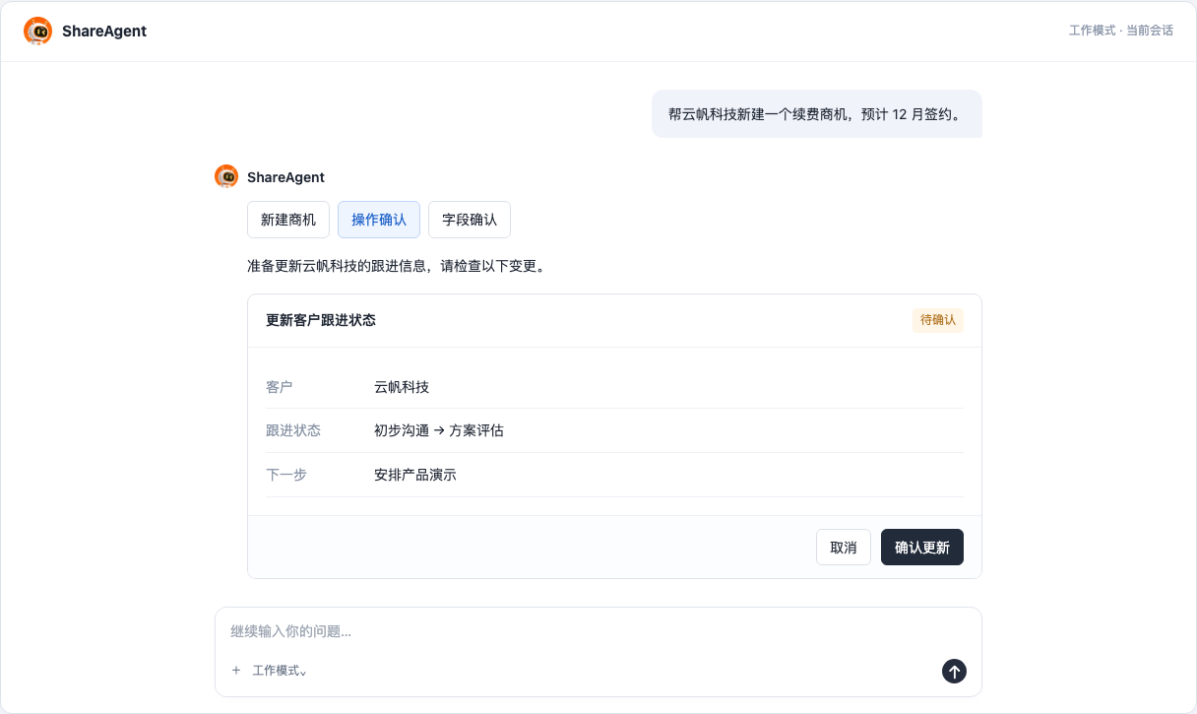Click the 下一步 field label
The image size is (1197, 714).
click(x=286, y=475)
